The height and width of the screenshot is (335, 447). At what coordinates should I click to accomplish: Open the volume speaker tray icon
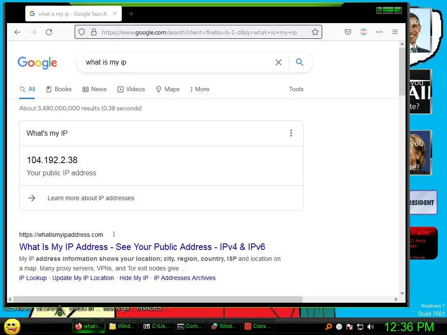click(x=371, y=327)
